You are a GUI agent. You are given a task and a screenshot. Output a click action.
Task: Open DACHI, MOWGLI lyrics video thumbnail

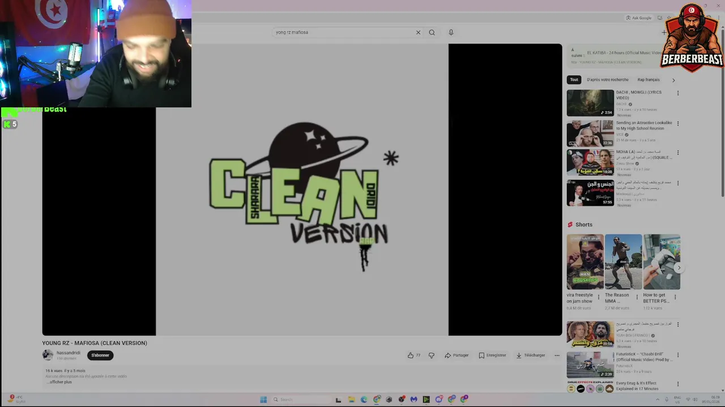[590, 103]
